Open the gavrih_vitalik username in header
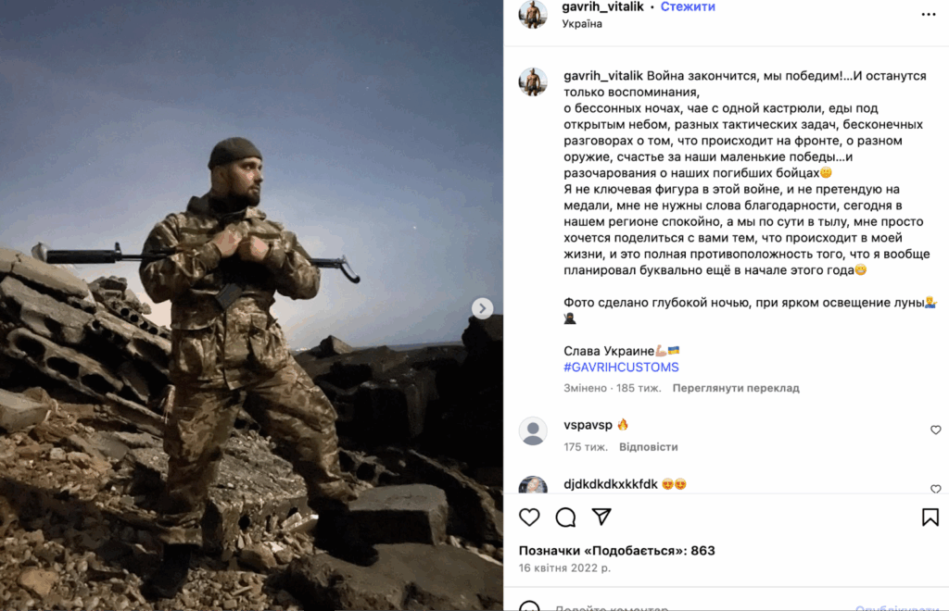 (602, 6)
